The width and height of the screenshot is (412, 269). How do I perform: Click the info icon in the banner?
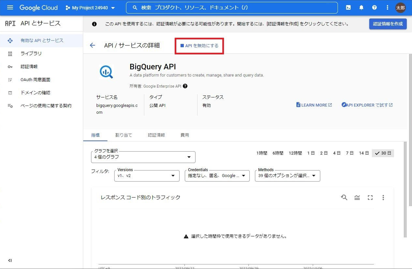[94, 24]
